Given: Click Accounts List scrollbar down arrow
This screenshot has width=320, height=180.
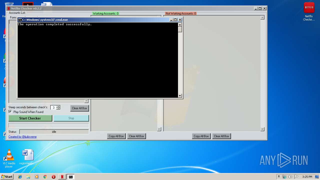Looking at the screenshot, I should click(86, 101).
